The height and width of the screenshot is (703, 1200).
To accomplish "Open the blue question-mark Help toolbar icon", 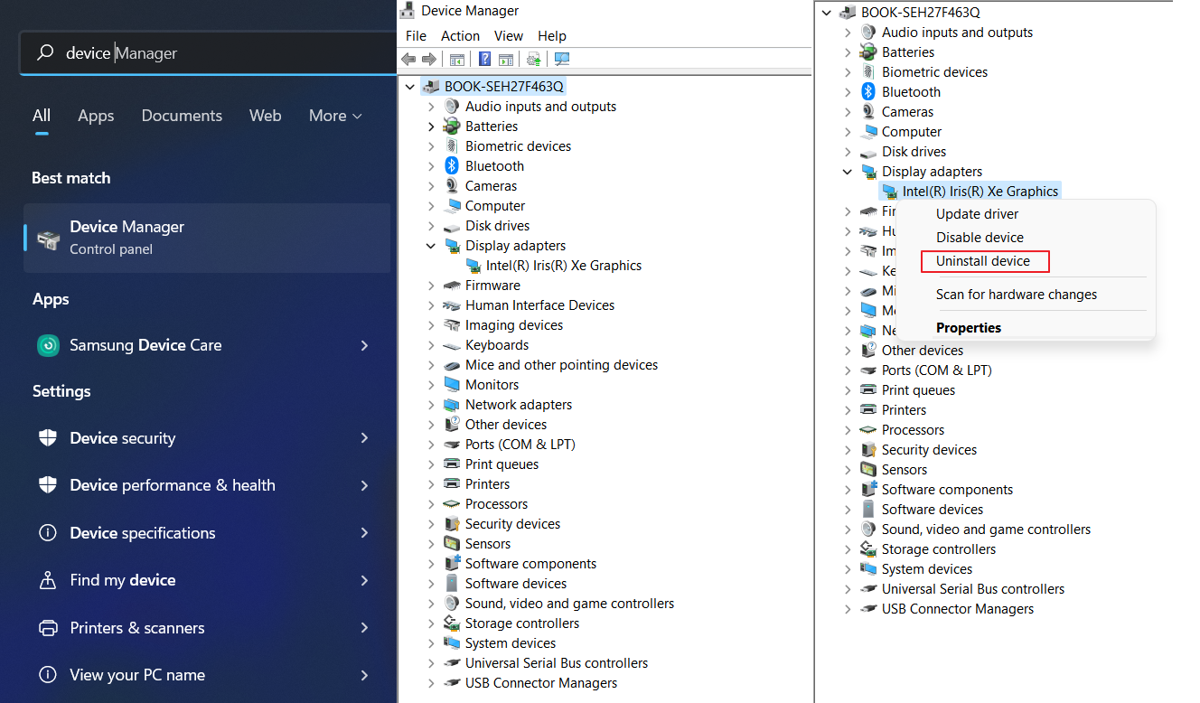I will [484, 59].
